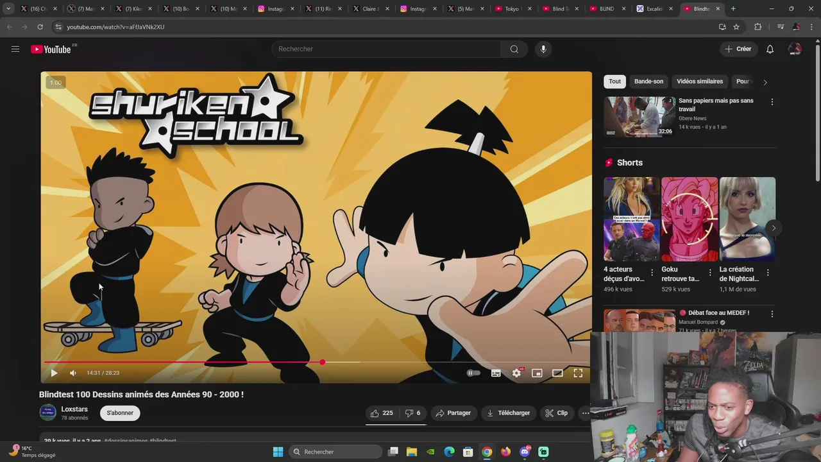This screenshot has width=821, height=462.
Task: Switch to the Excalidraw browser tab
Action: [x=655, y=9]
